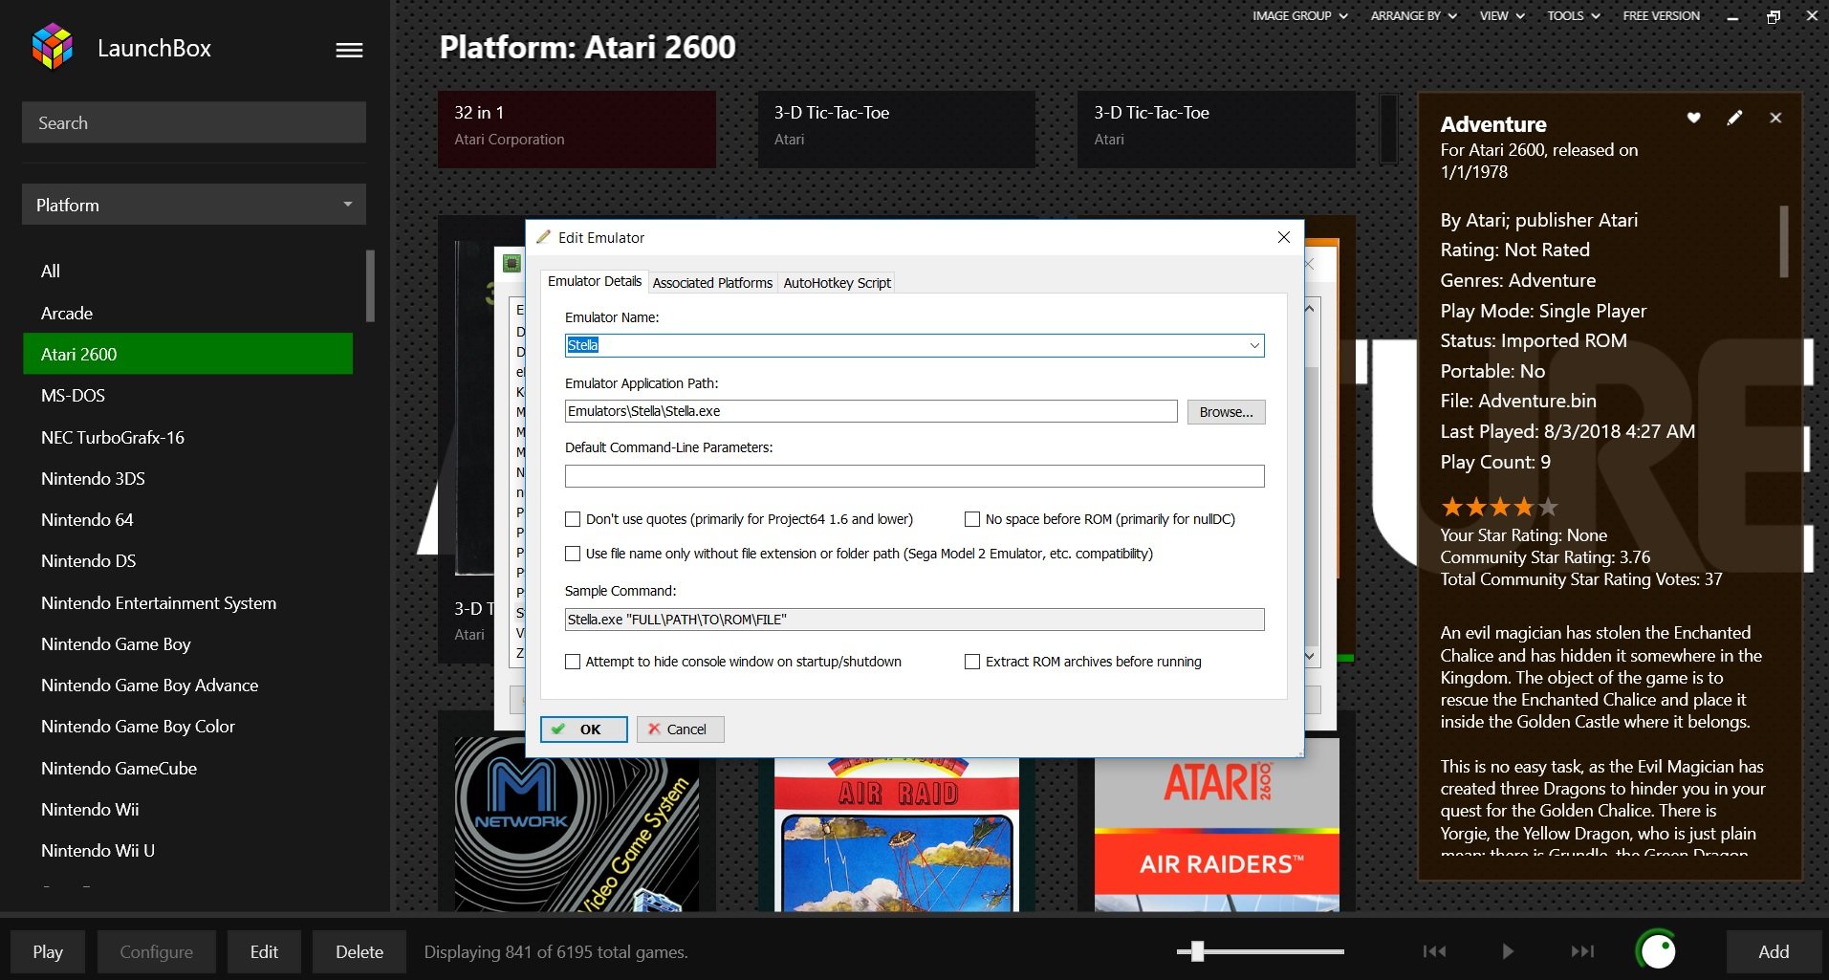This screenshot has width=1829, height=980.
Task: Rate Adventure with the fifth star
Action: [x=1549, y=507]
